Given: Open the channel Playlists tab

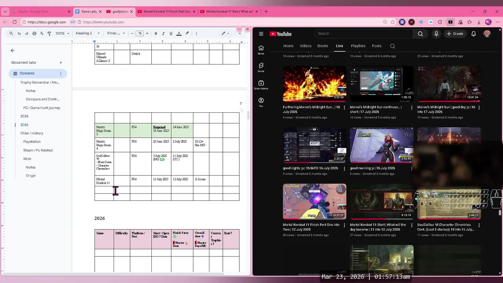Looking at the screenshot, I should click(x=358, y=46).
